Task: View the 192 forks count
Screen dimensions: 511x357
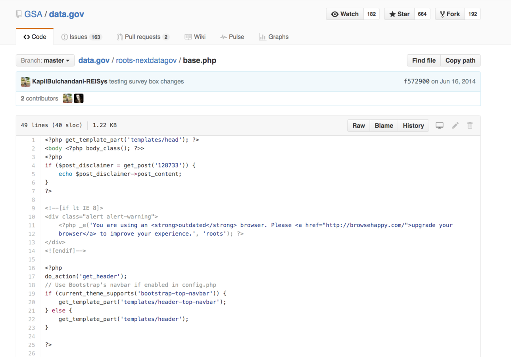Action: [x=473, y=14]
